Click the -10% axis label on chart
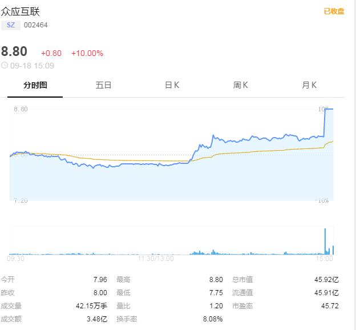The image size is (356, 330). pyautogui.click(x=322, y=200)
